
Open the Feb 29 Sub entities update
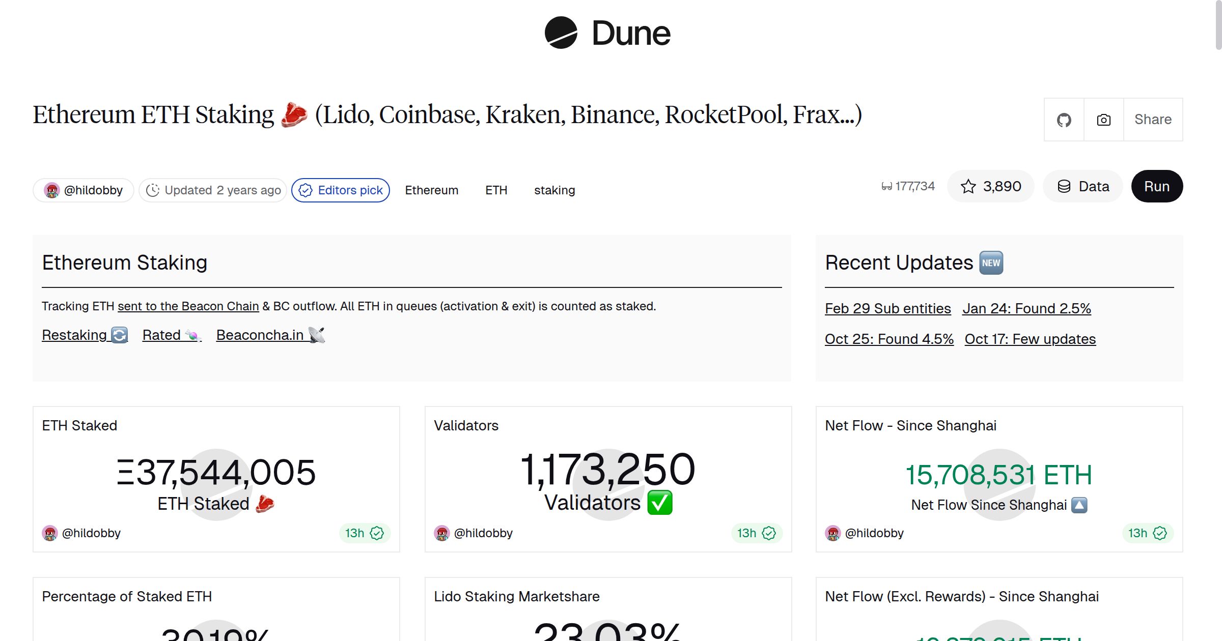pos(887,308)
